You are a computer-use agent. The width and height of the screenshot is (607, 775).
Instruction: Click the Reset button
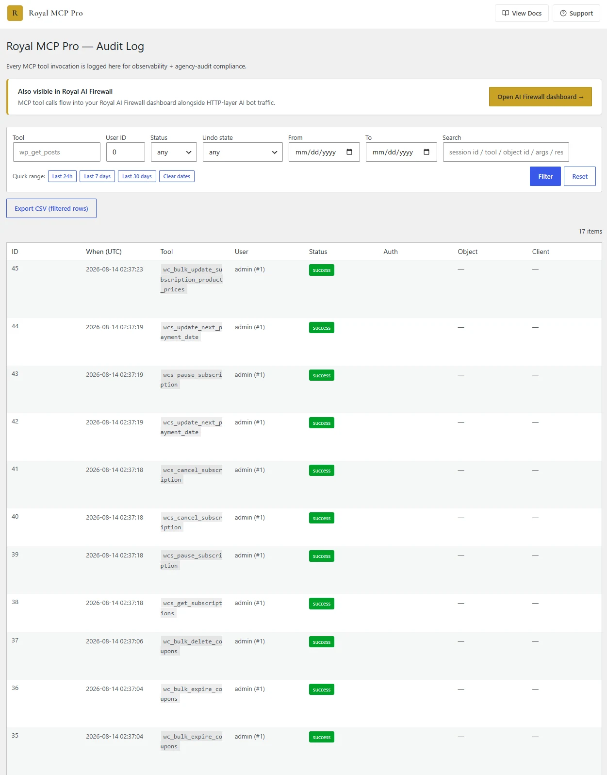click(580, 176)
